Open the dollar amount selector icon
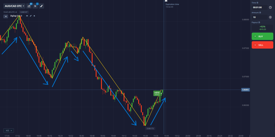 [270, 17]
